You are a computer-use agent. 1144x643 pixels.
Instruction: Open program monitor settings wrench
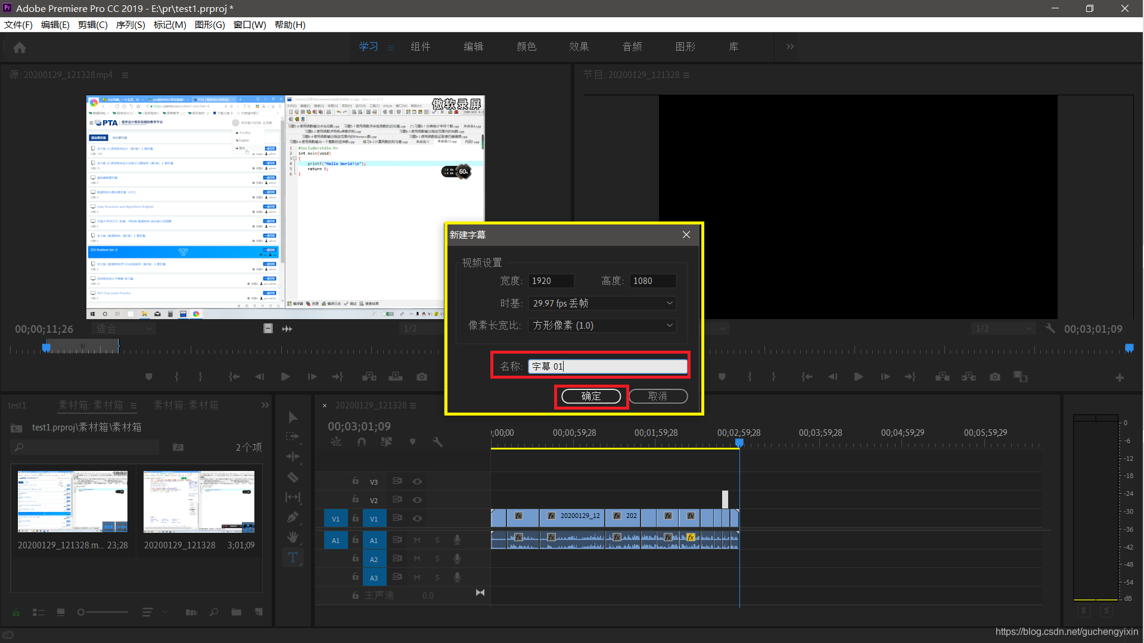tap(1050, 328)
